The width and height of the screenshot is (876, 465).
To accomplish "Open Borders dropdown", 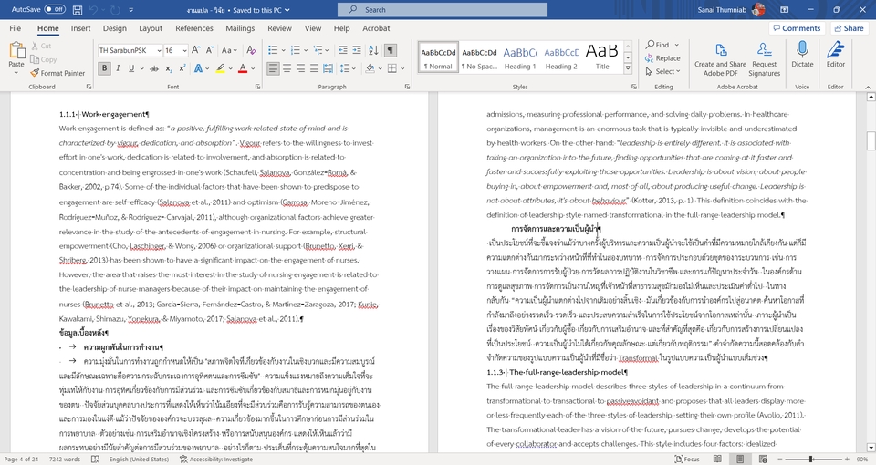I will click(x=402, y=68).
